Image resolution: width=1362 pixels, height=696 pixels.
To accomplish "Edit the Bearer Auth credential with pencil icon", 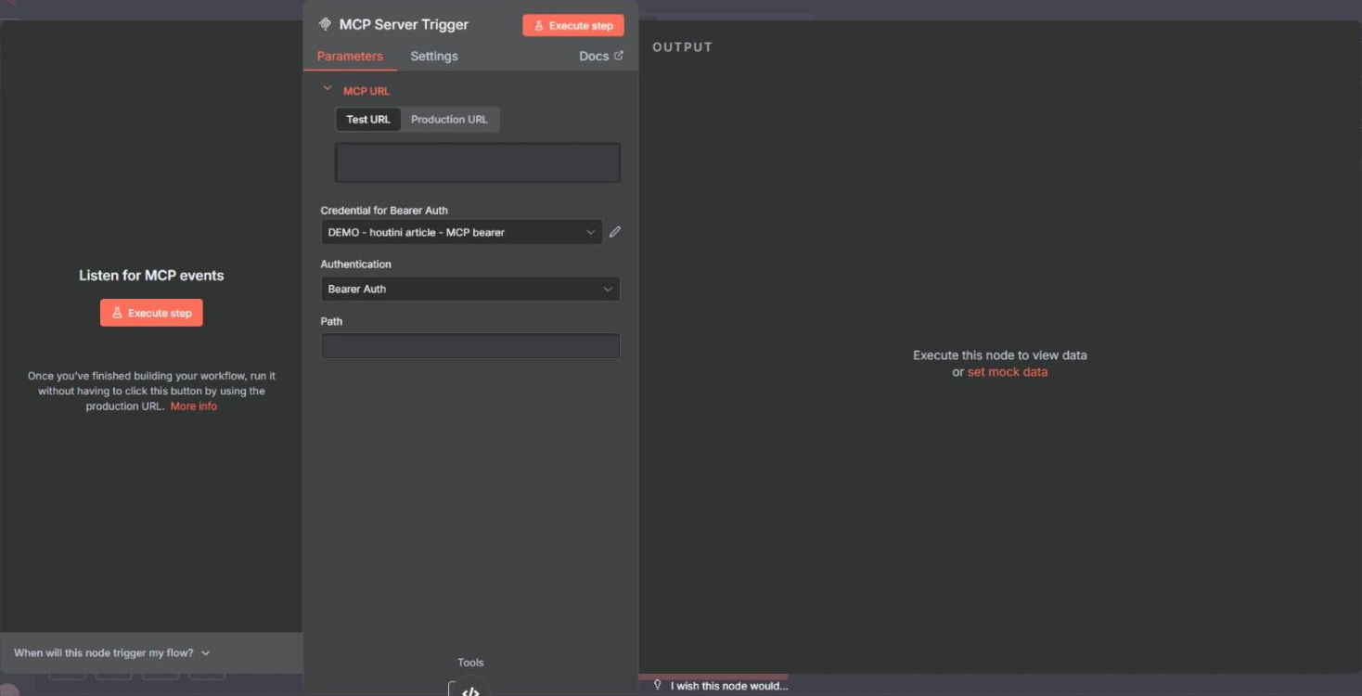I will click(x=614, y=232).
